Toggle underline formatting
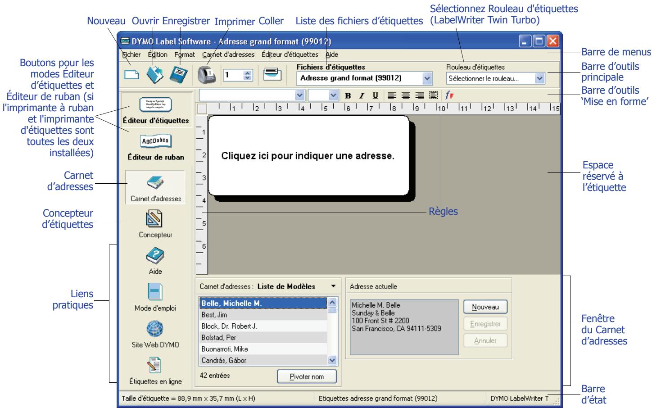Image resolution: width=652 pixels, height=408 pixels. coord(375,95)
